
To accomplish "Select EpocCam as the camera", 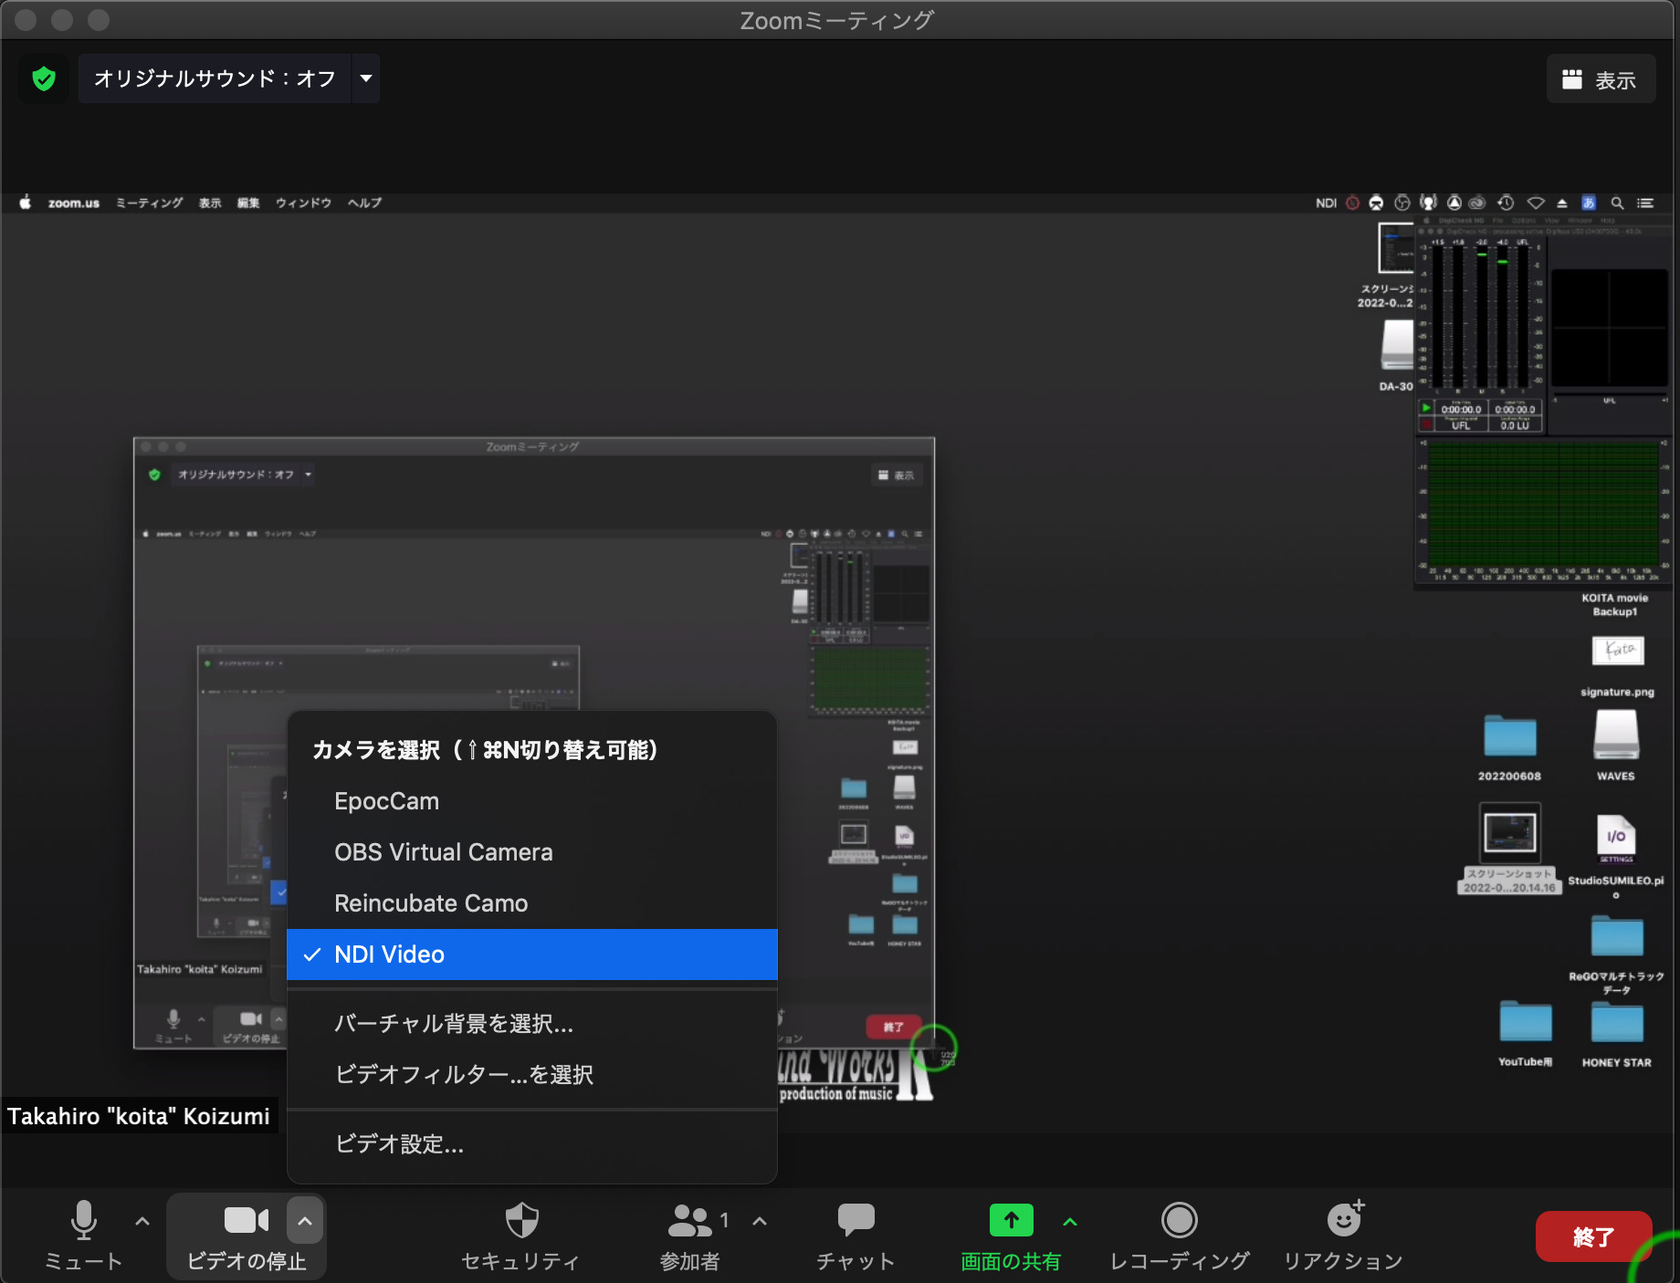I will (531, 801).
